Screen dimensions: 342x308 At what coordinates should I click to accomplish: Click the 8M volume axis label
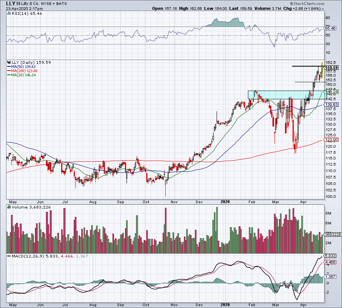tap(328, 213)
